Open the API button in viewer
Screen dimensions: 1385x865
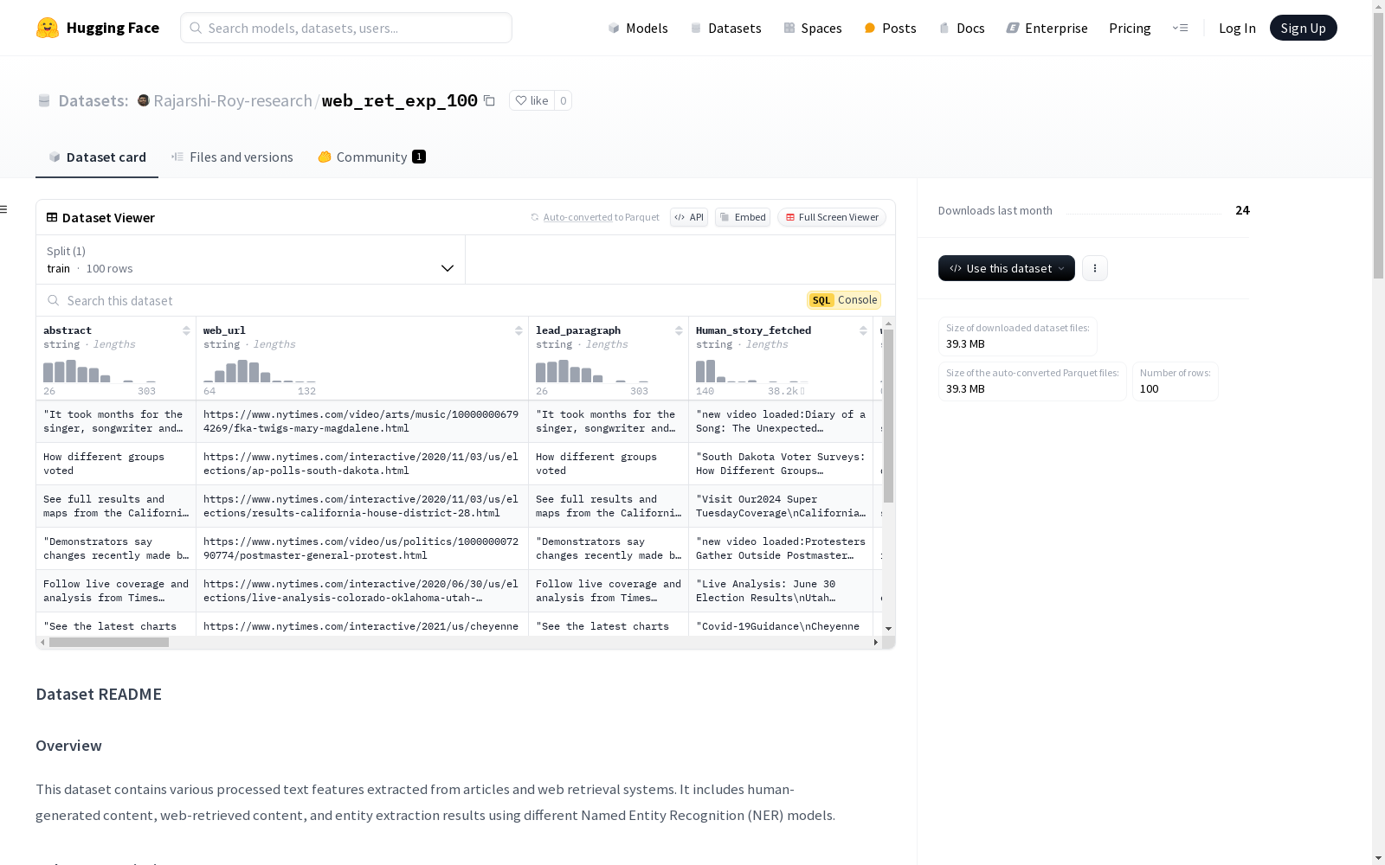click(689, 217)
